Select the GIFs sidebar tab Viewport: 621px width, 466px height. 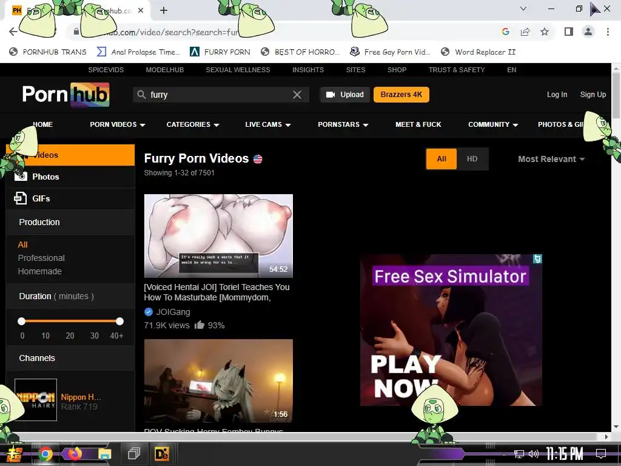click(x=70, y=198)
